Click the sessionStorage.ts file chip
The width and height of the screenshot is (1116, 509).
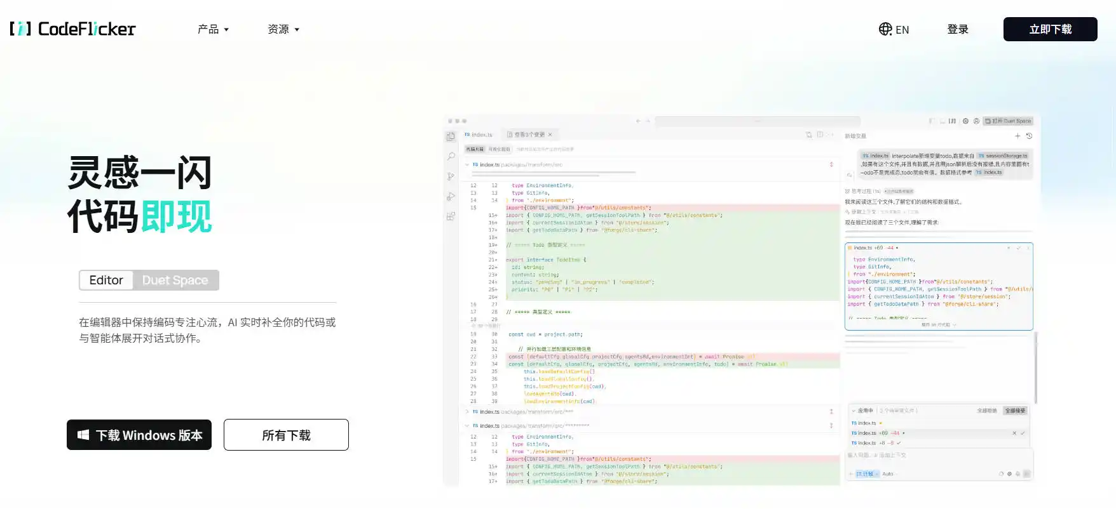click(1002, 155)
